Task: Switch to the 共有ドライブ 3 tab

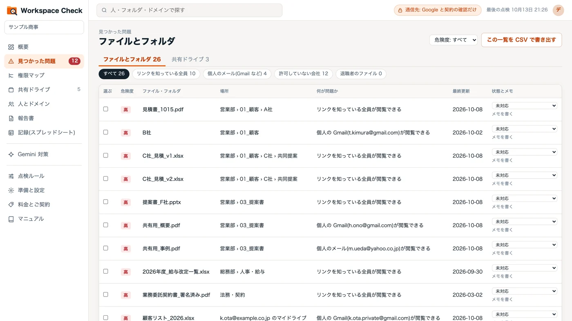Action: point(190,60)
